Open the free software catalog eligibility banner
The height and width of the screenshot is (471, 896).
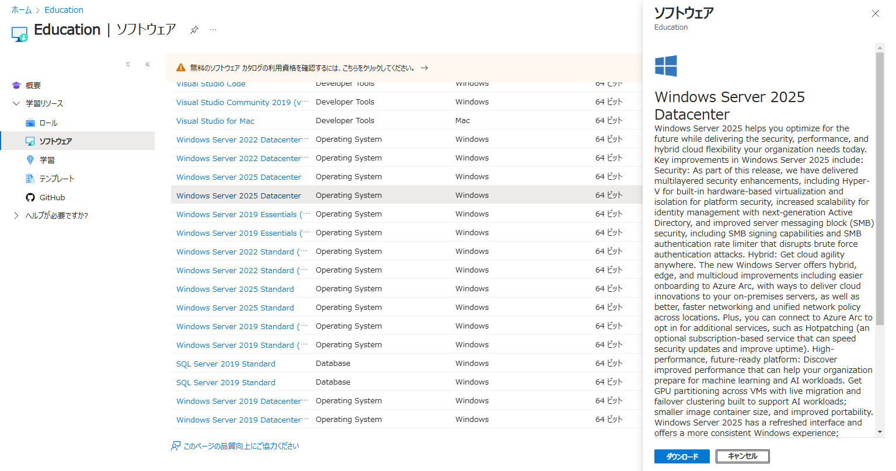404,68
